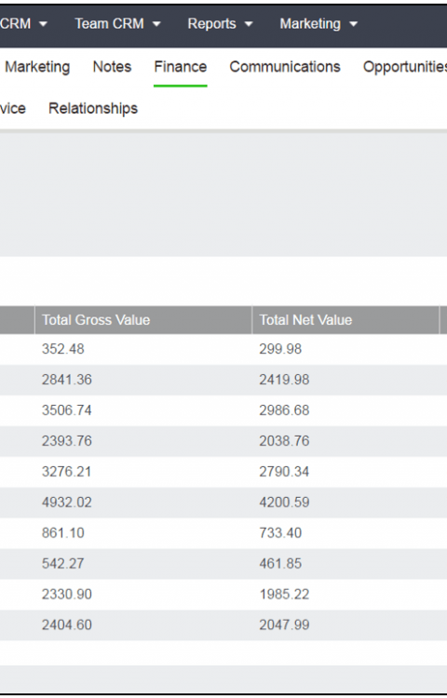Select row with gross value 2841.36
This screenshot has width=447, height=698.
tap(223, 380)
